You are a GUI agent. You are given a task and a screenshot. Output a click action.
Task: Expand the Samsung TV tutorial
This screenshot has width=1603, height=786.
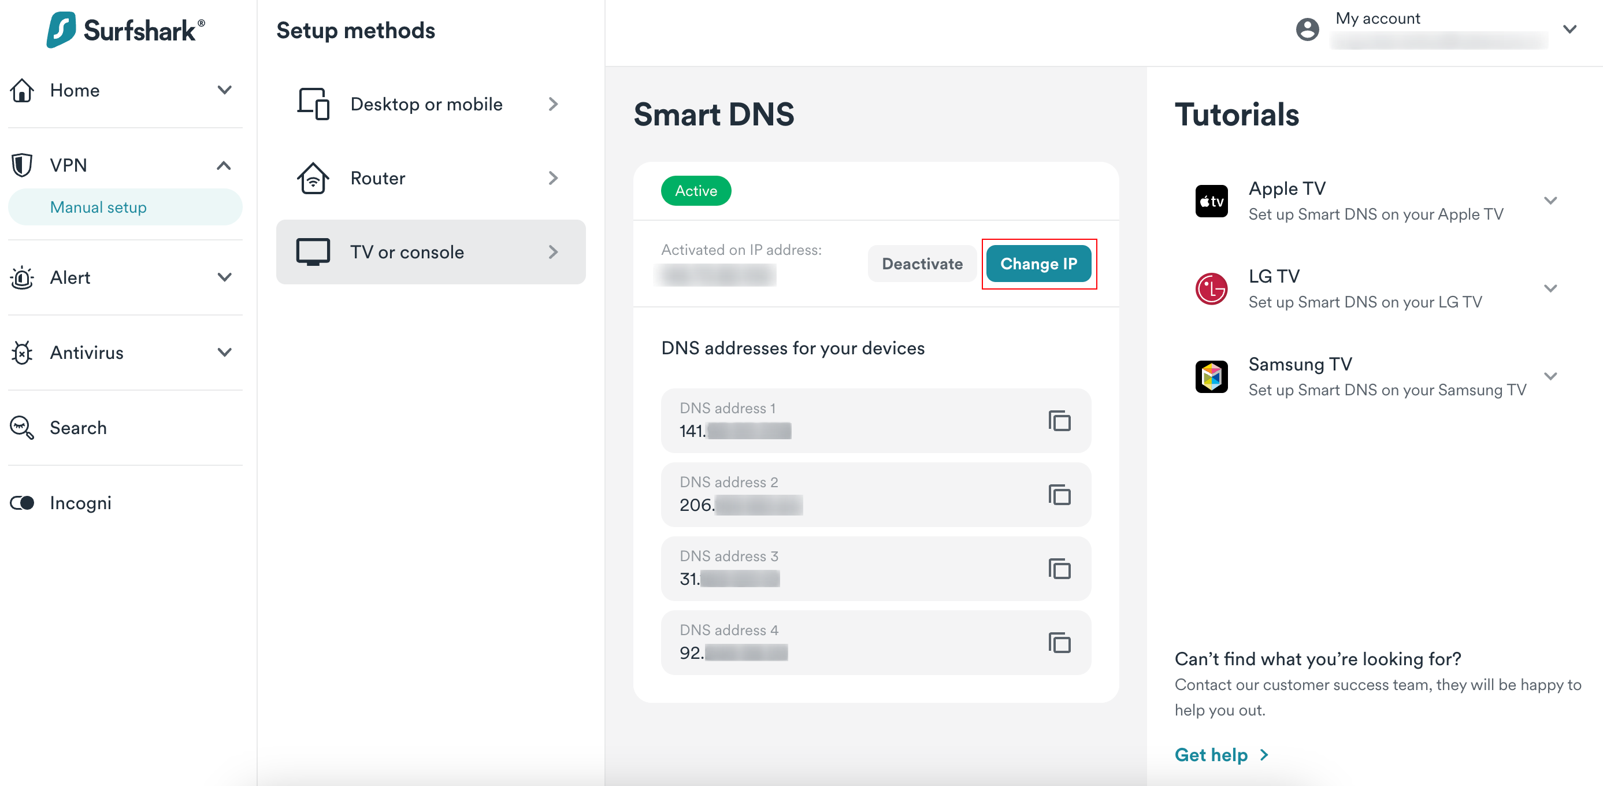click(1551, 376)
